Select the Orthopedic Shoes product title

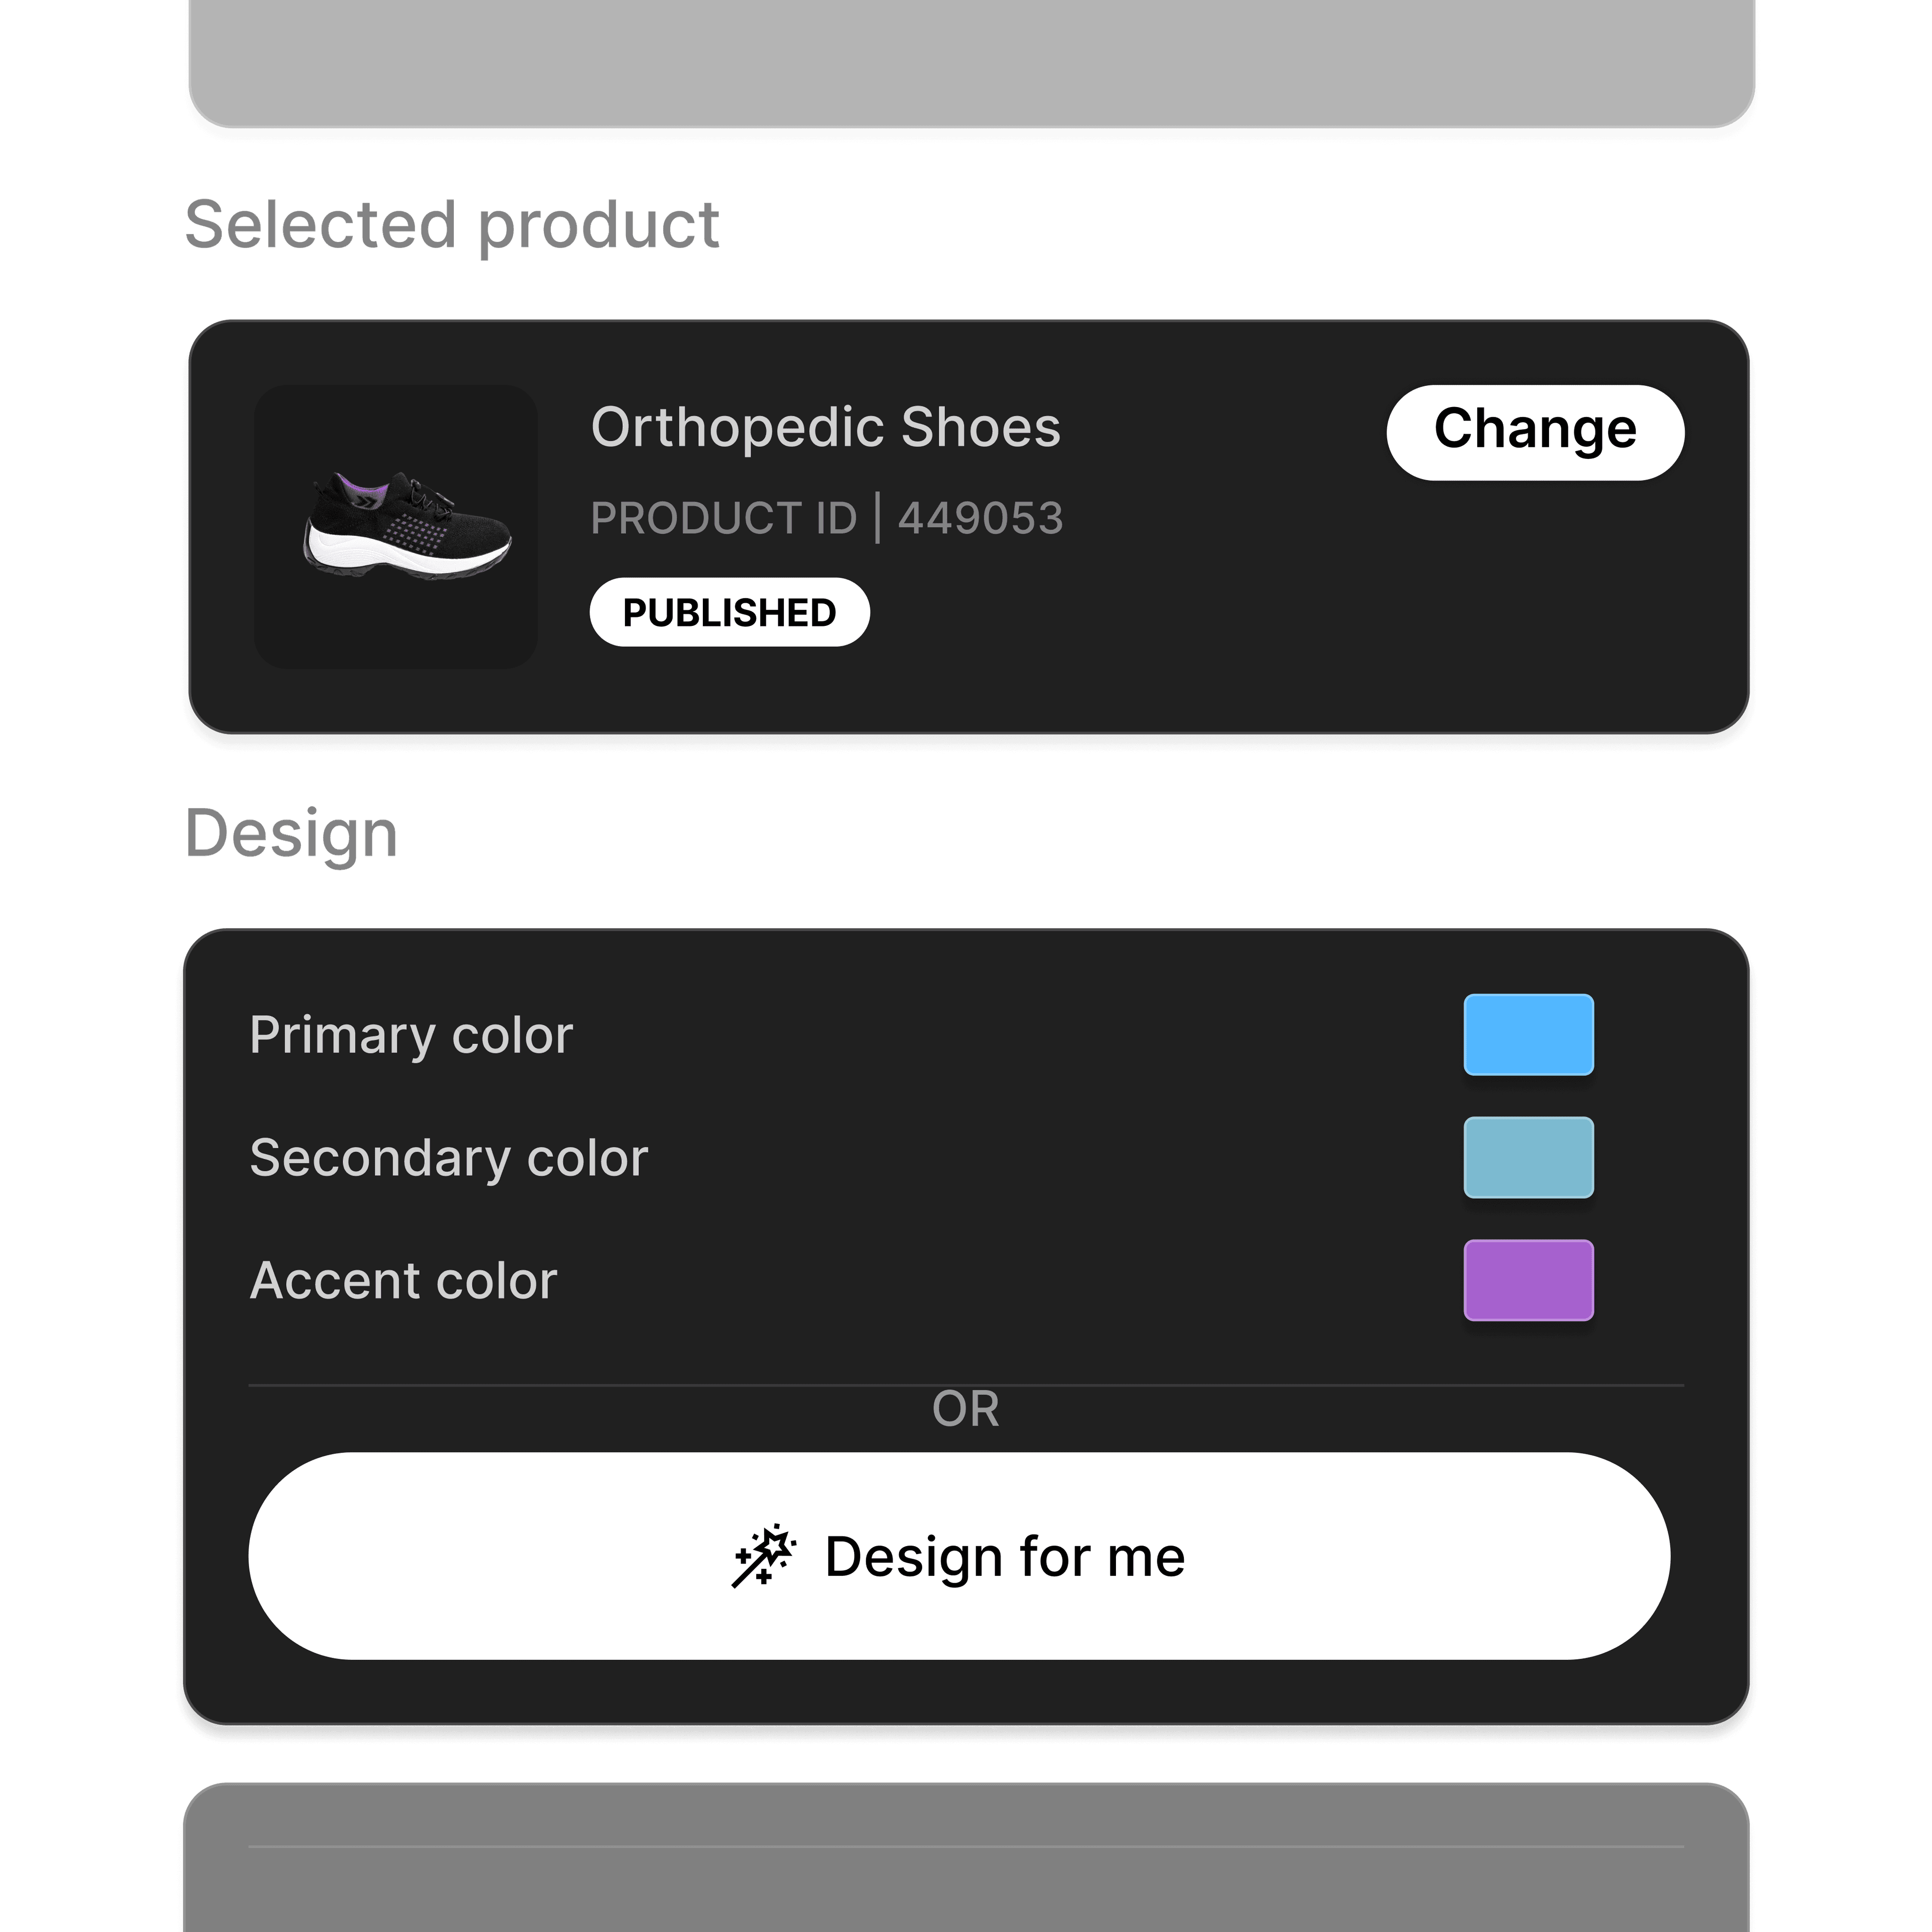point(825,428)
